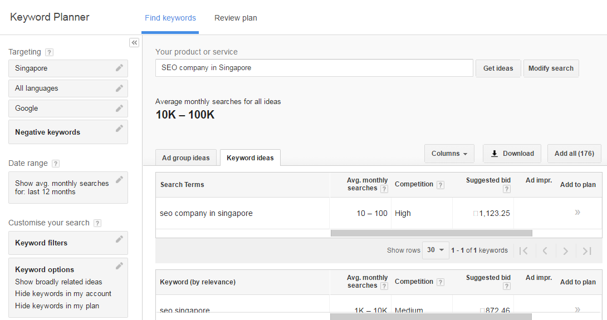Go to first page of keywords
The width and height of the screenshot is (607, 320).
(x=524, y=251)
